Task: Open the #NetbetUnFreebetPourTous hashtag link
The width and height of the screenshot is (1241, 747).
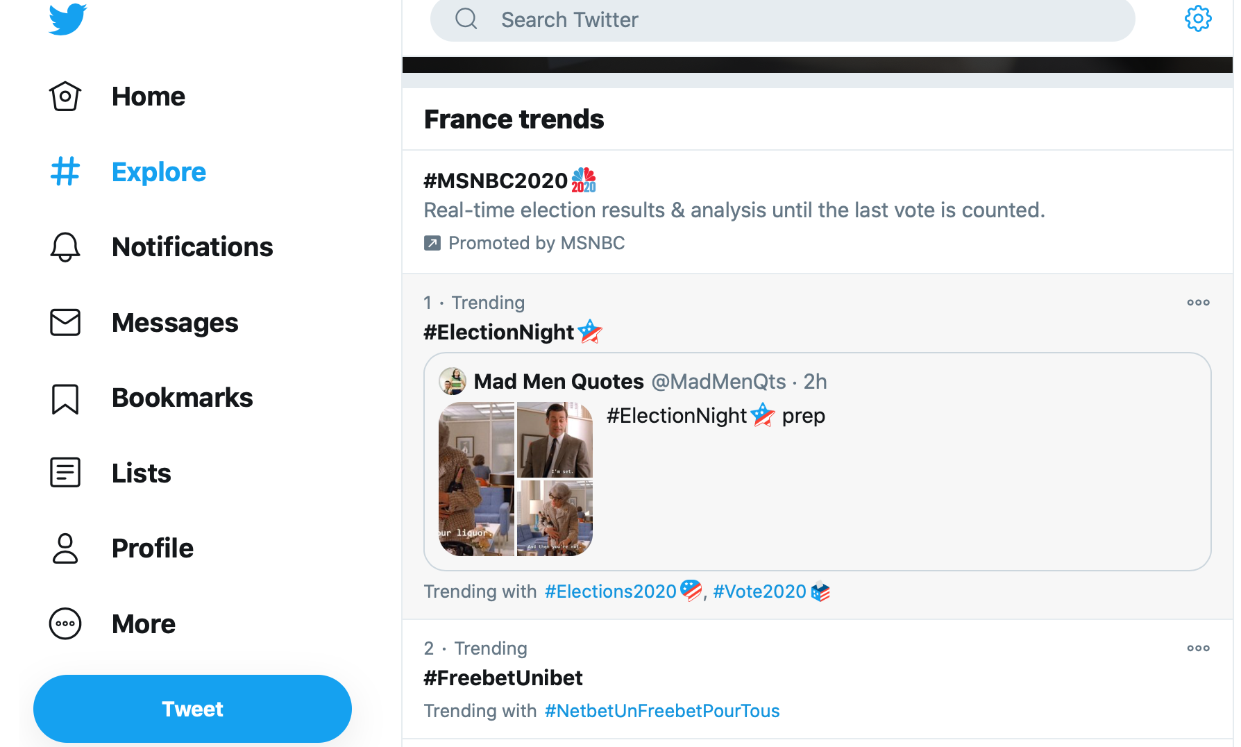Action: pyautogui.click(x=662, y=711)
